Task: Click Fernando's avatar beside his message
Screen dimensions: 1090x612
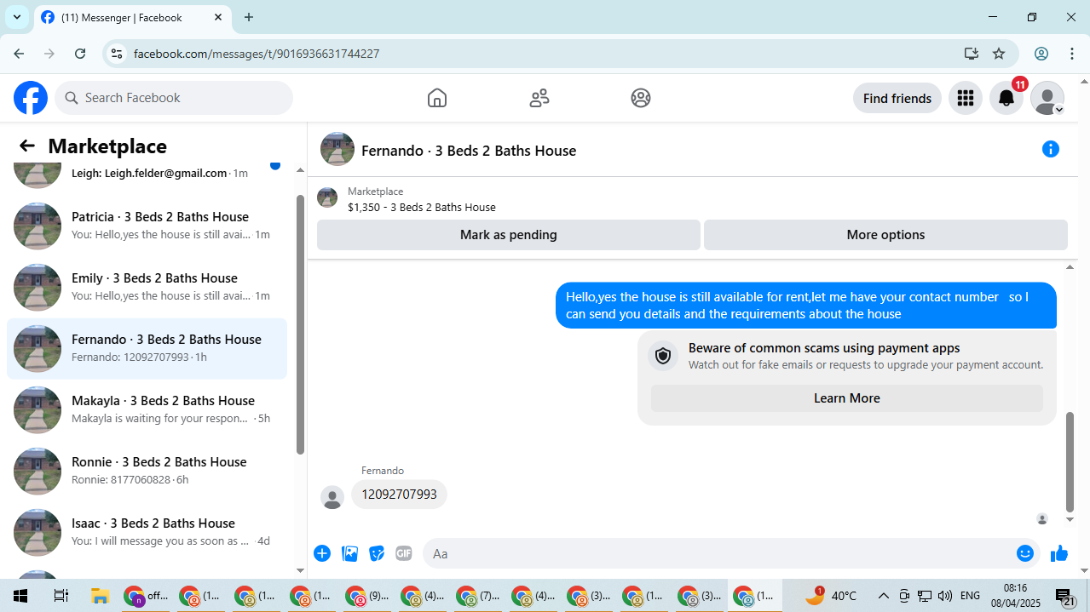Action: [x=332, y=497]
